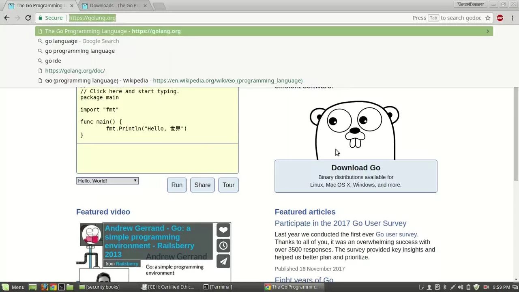Open the network connection tray icon
The image size is (519, 292).
(453, 287)
